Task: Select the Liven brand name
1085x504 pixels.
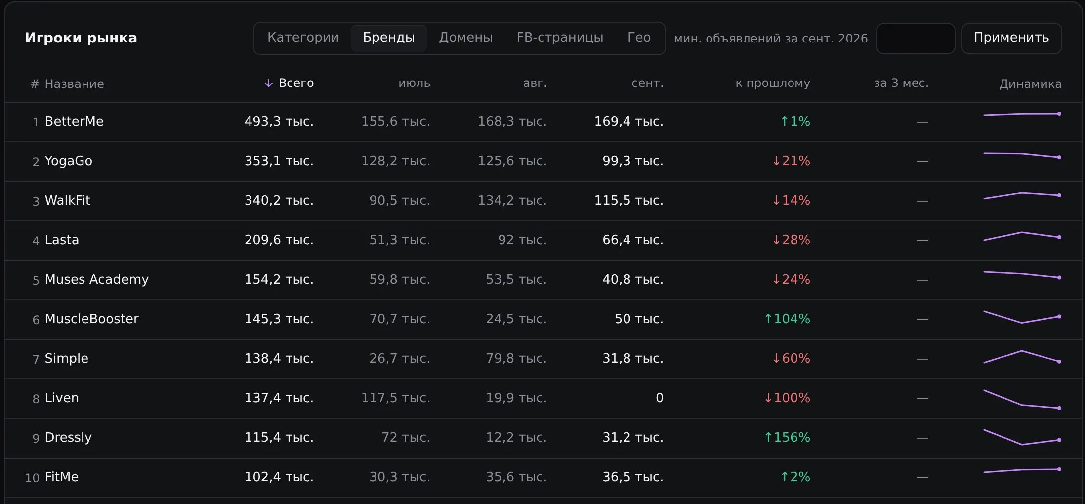Action: click(62, 398)
